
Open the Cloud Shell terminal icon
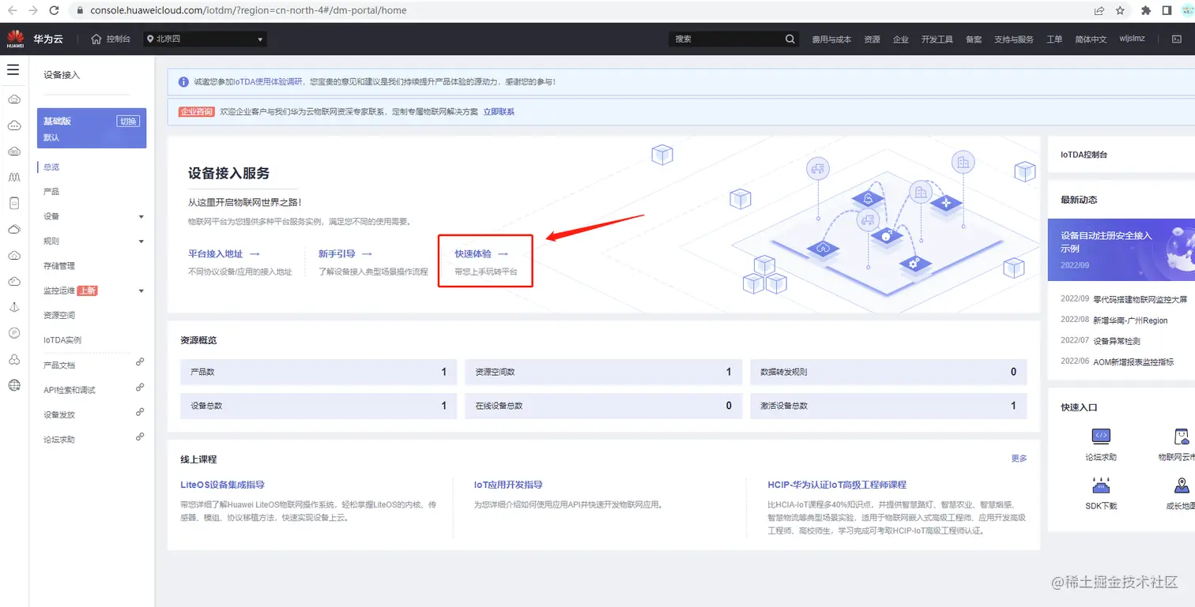point(1176,39)
